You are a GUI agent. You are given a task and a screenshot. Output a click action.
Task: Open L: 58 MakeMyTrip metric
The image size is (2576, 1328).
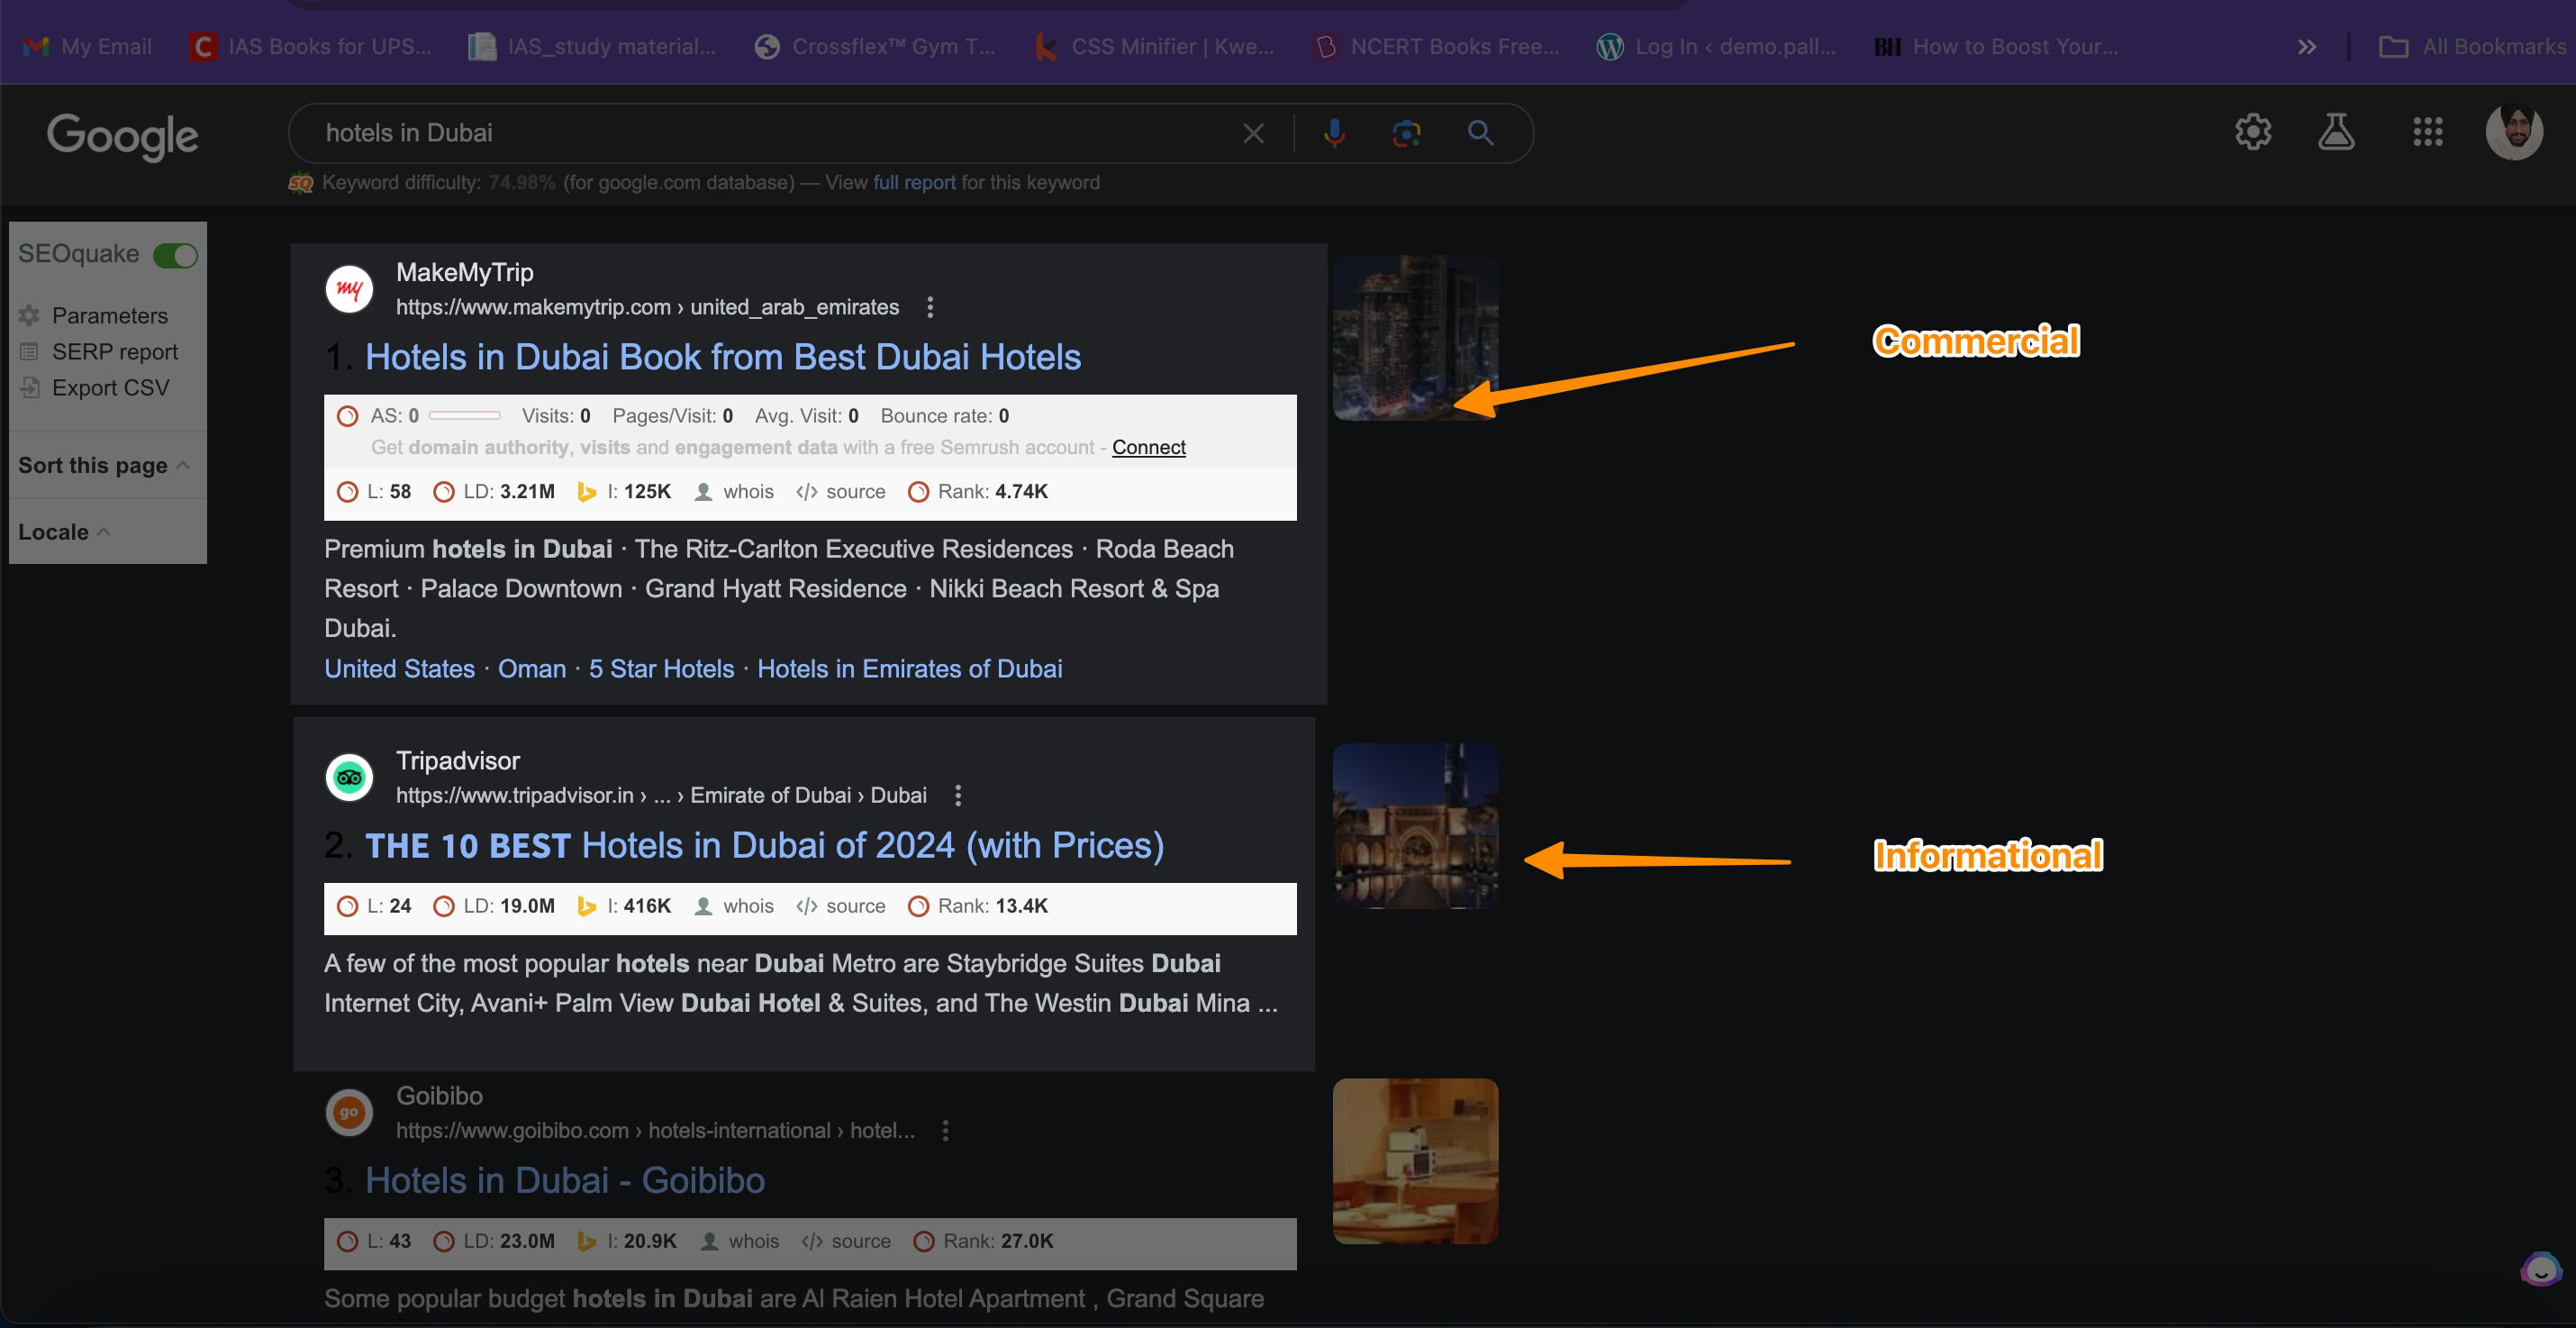coord(375,491)
